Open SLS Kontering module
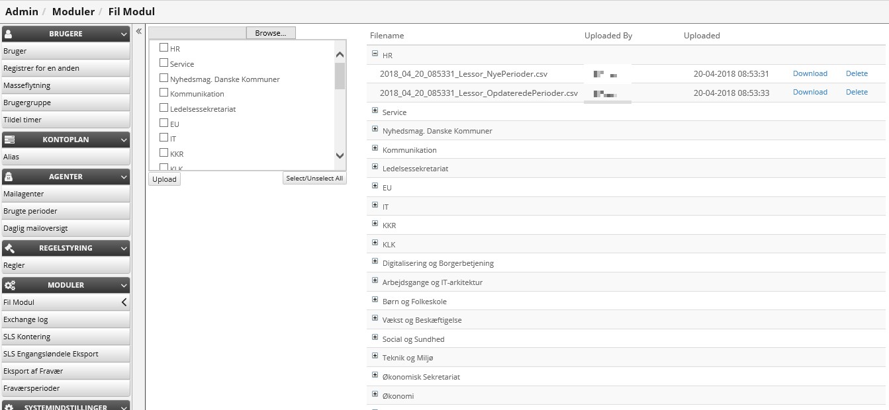Screen dimensions: 889x410 pyautogui.click(x=26, y=337)
